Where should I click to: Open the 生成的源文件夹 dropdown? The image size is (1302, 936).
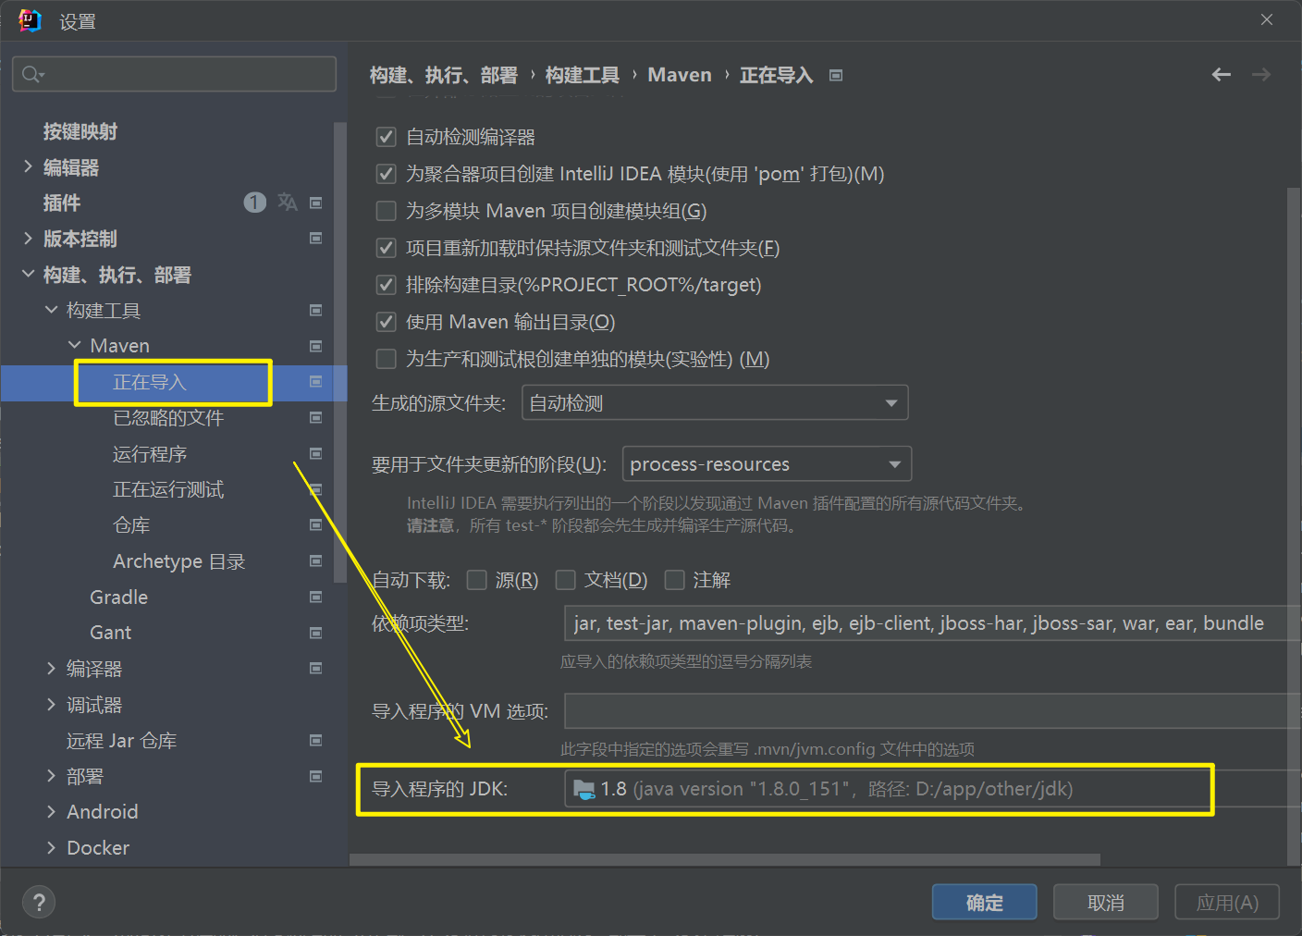point(714,403)
